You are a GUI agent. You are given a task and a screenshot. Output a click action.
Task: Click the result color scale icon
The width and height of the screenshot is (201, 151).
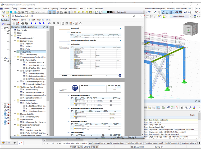[164, 16]
